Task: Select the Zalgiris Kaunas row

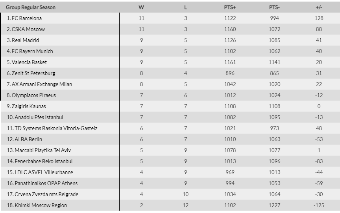Action: coord(170,106)
